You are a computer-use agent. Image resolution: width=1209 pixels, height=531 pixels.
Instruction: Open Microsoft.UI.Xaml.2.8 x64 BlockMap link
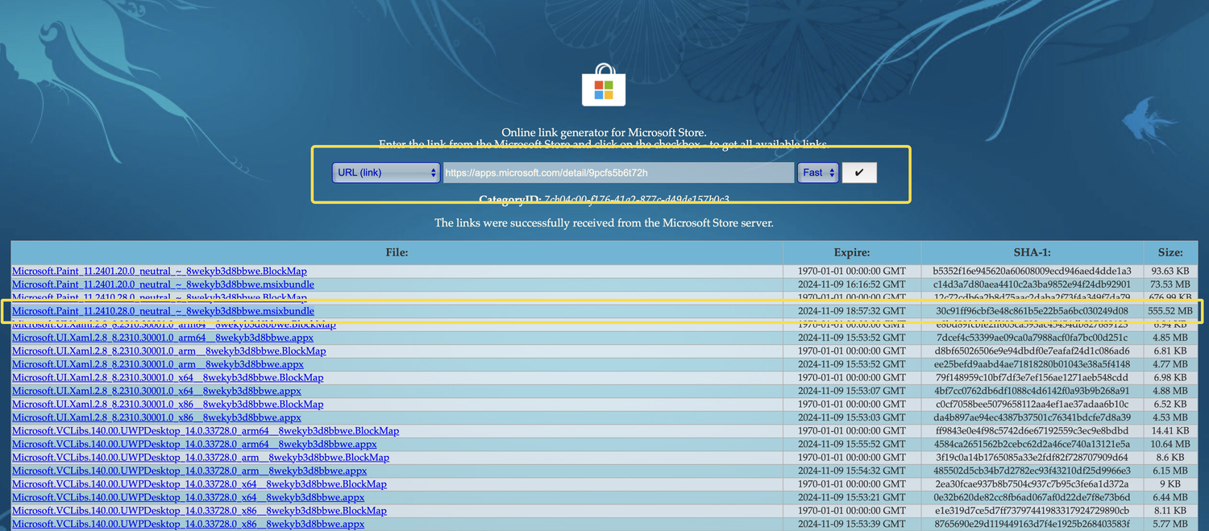[168, 377]
